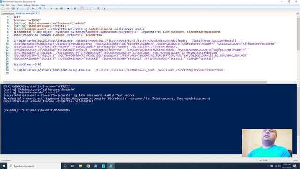This screenshot has height=169, width=300.
Task: Click the $AdminPassword line in script pane
Action: click(41, 26)
